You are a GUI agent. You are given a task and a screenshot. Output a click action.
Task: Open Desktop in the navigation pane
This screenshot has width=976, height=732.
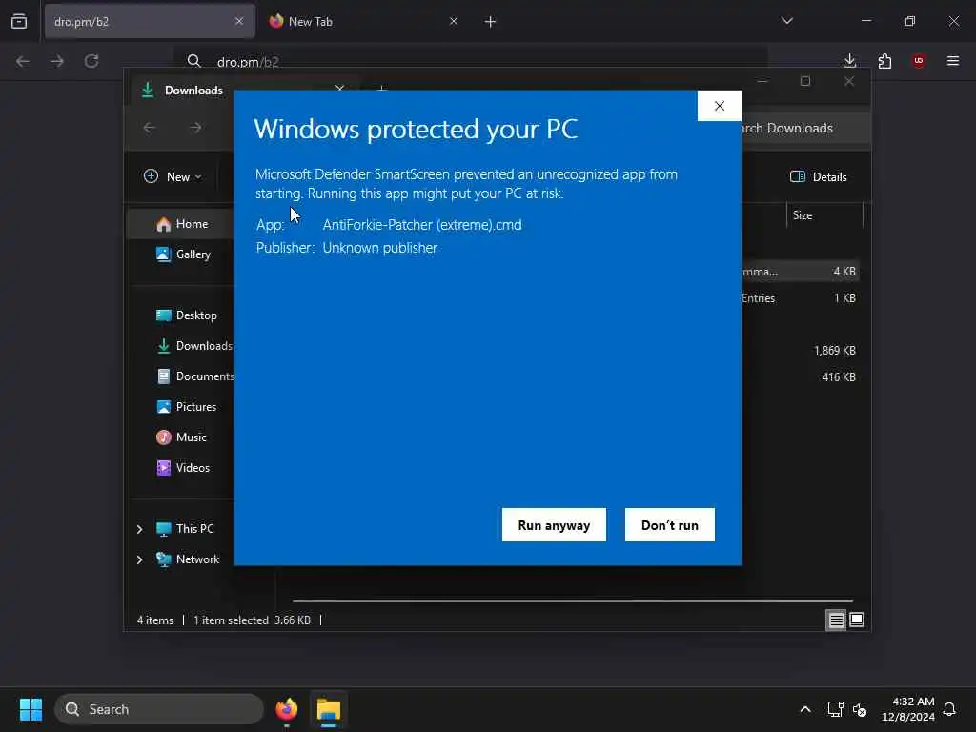[x=186, y=315]
